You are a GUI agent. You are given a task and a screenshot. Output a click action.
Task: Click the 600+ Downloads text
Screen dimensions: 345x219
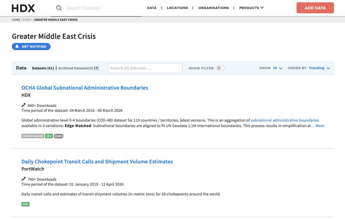[42, 105]
